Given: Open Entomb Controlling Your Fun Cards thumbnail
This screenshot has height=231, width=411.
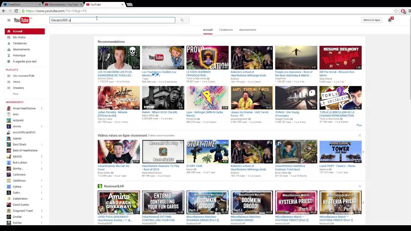Looking at the screenshot, I should tap(163, 202).
